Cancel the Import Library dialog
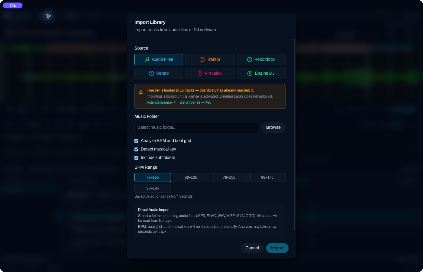 (252, 248)
